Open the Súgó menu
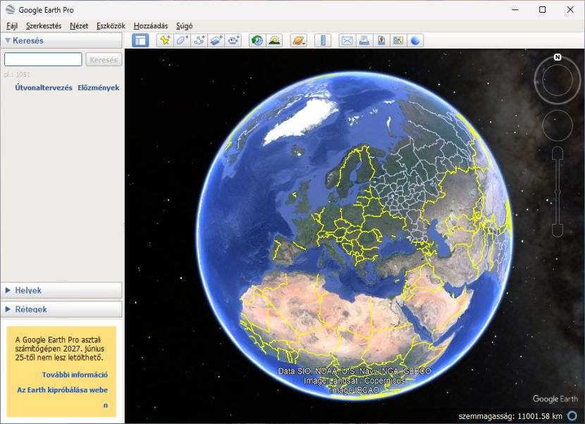The height and width of the screenshot is (424, 585). pyautogui.click(x=184, y=26)
